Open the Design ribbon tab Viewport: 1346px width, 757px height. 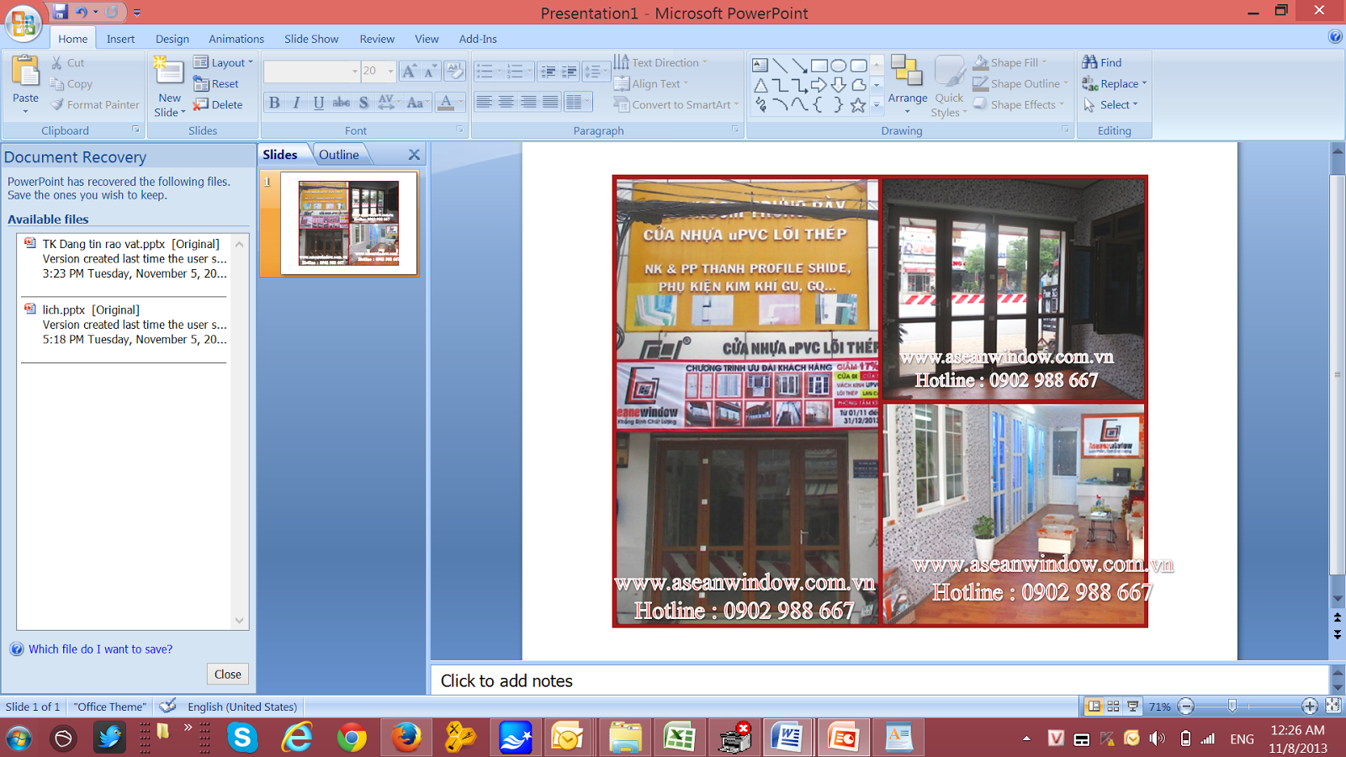point(172,39)
